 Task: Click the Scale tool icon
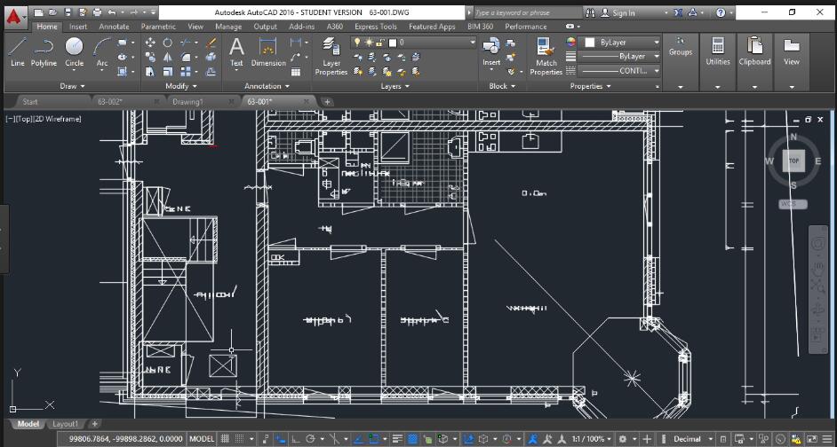pyautogui.click(x=168, y=71)
